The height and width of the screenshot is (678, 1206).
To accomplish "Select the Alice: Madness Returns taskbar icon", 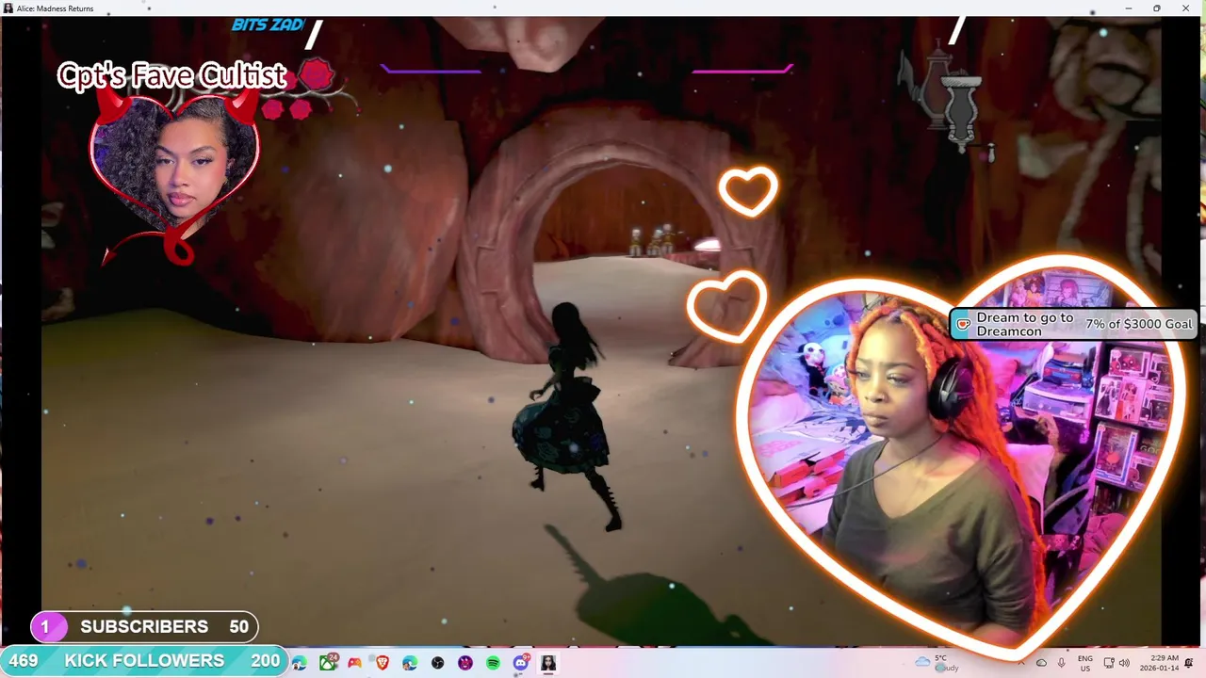I will 548,663.
